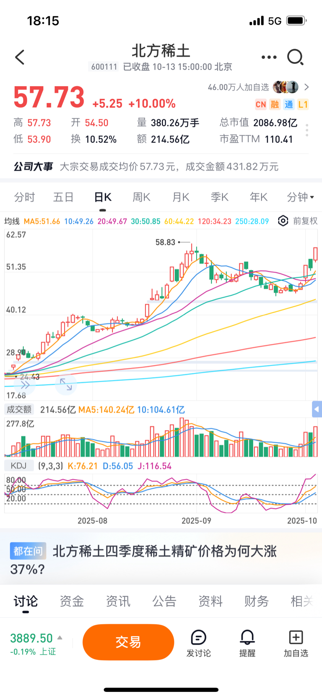This screenshot has width=322, height=699.
Task: Open vertical dots beside market cap stats
Action: tap(307, 130)
